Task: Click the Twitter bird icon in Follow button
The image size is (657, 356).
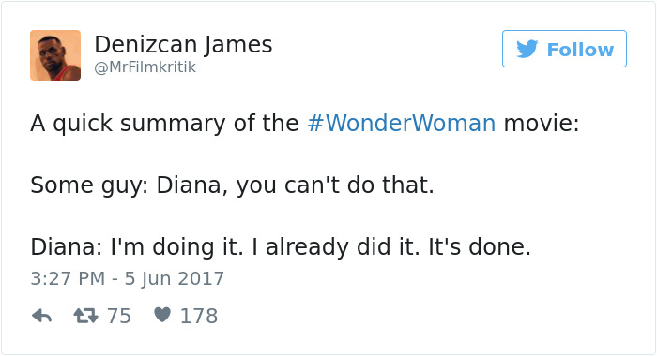Action: tap(527, 49)
